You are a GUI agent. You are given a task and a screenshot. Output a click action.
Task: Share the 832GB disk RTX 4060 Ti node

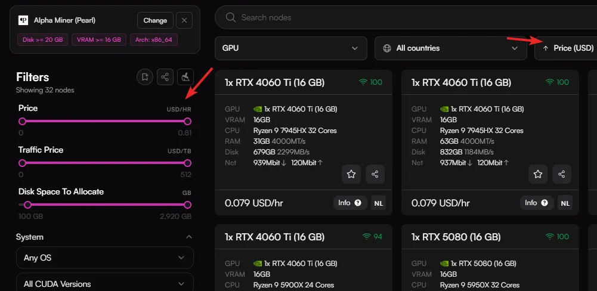tap(562, 175)
